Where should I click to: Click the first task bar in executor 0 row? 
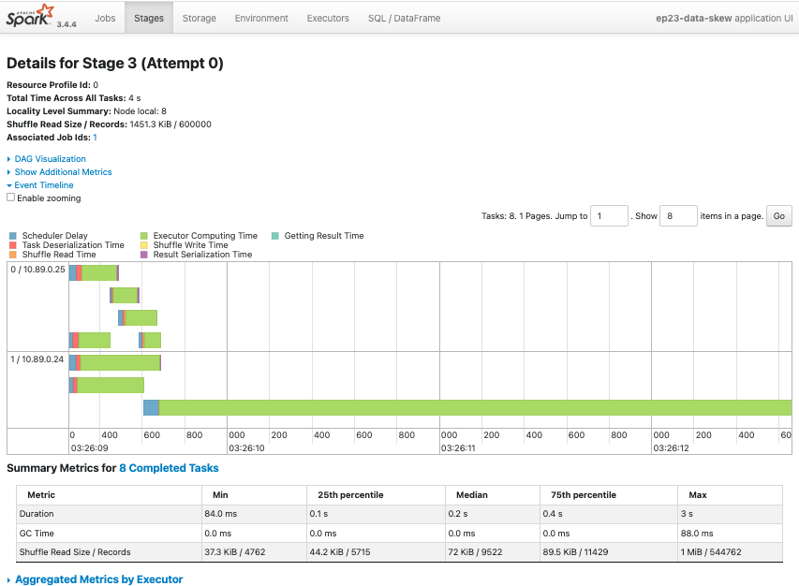coord(95,273)
